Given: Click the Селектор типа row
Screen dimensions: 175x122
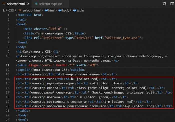Looking at the screenshot, I should tap(66, 79).
